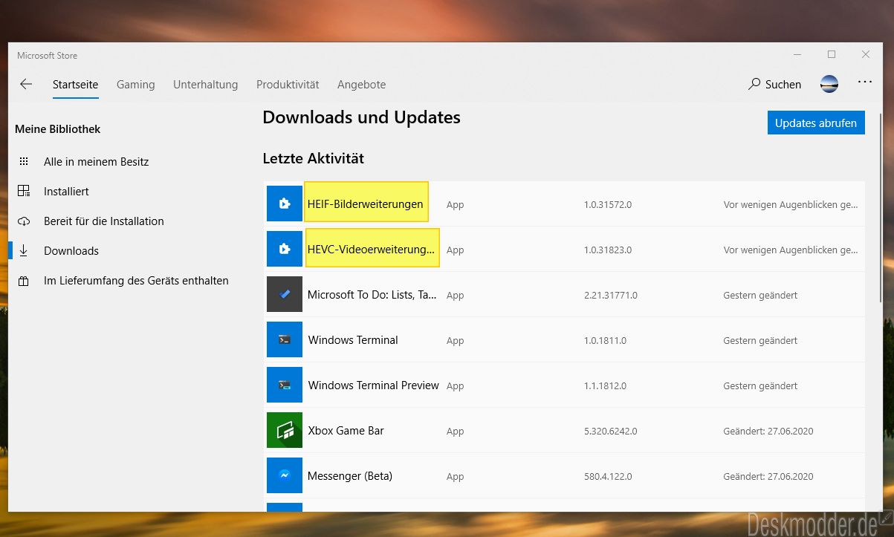
Task: Click the Windows Terminal icon
Action: point(285,339)
